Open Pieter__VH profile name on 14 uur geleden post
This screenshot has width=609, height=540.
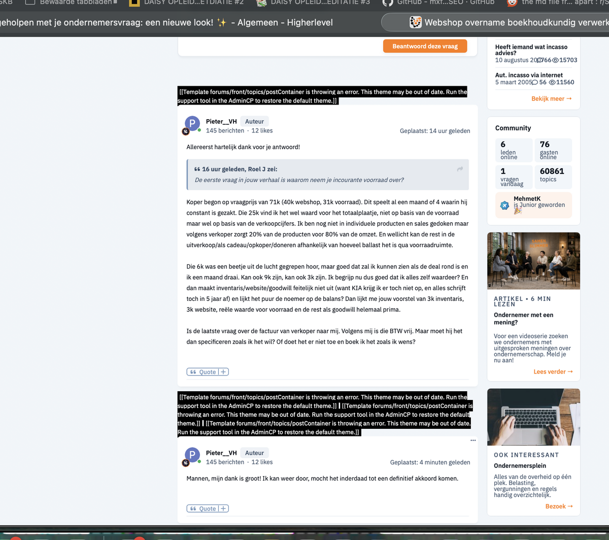coord(221,121)
